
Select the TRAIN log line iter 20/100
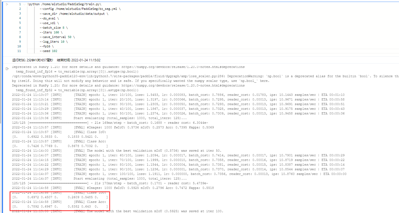[x=178, y=99]
